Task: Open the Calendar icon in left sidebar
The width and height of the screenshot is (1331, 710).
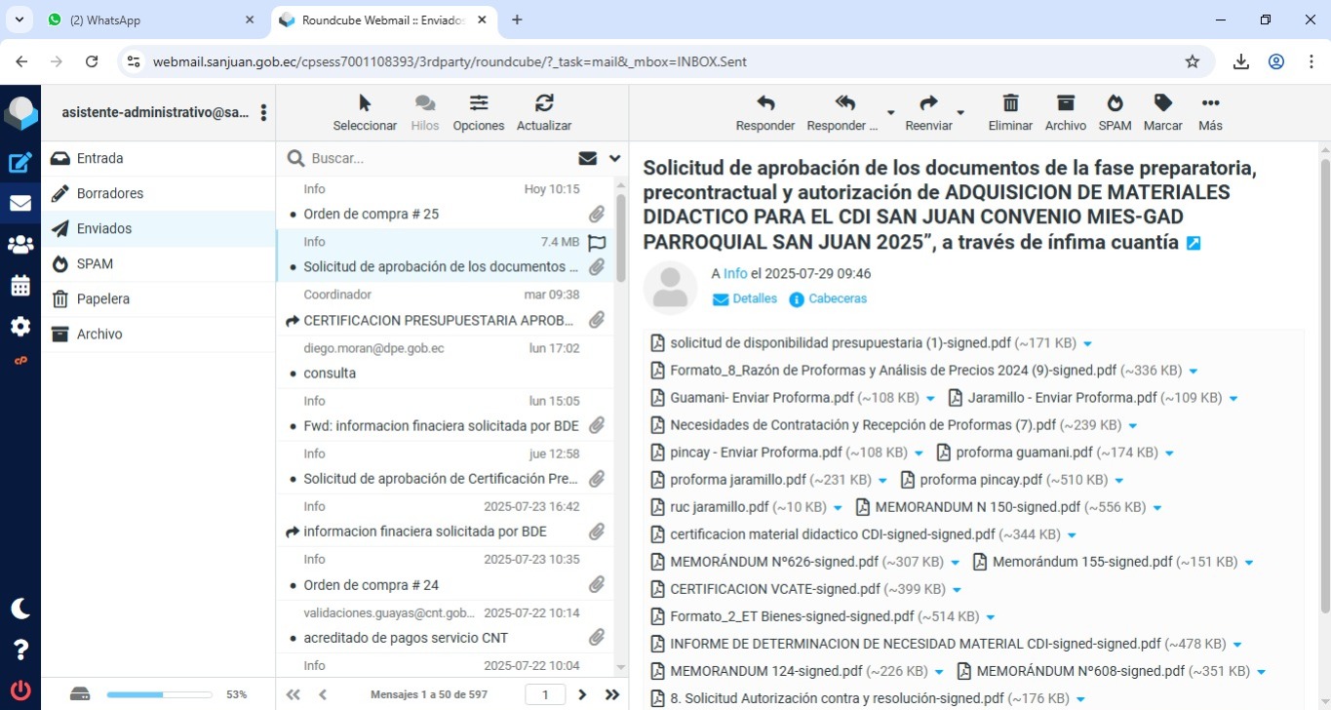Action: (20, 286)
